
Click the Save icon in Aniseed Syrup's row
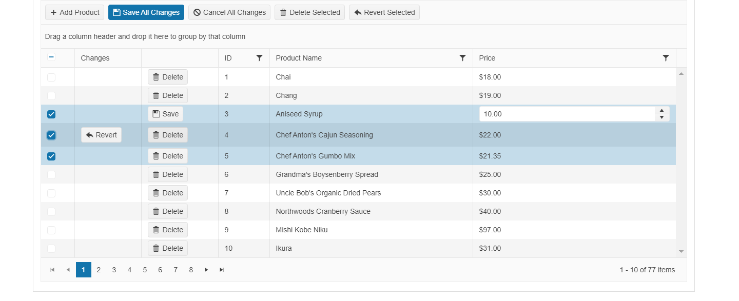pos(155,114)
